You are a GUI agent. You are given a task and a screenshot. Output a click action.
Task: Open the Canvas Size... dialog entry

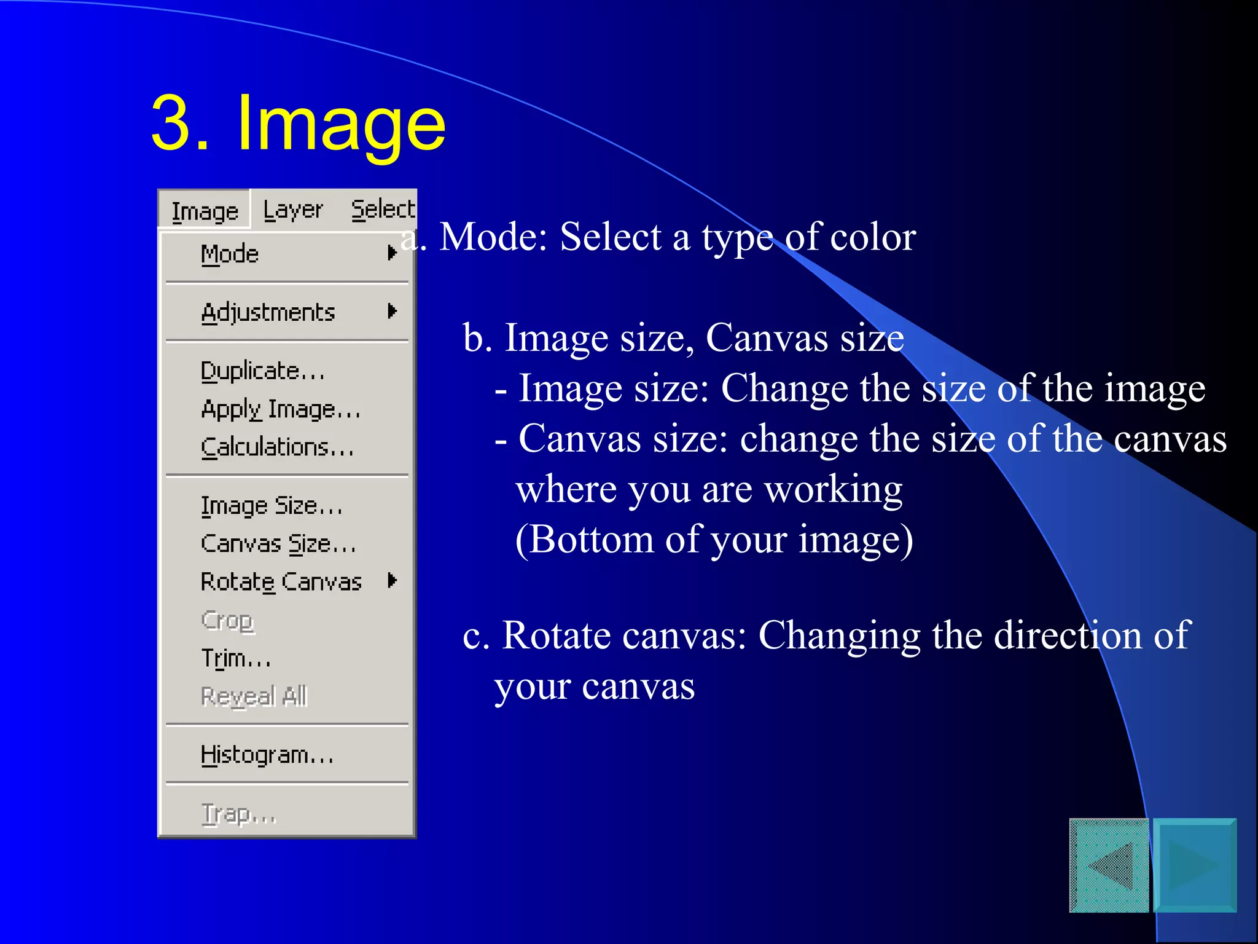[287, 544]
